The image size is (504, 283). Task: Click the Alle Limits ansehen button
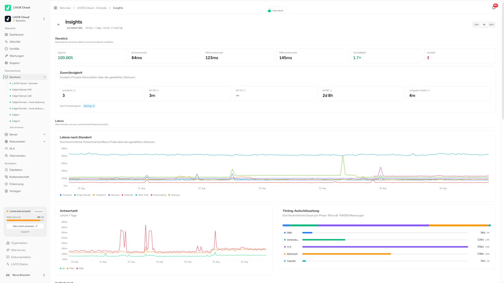[x=25, y=226]
